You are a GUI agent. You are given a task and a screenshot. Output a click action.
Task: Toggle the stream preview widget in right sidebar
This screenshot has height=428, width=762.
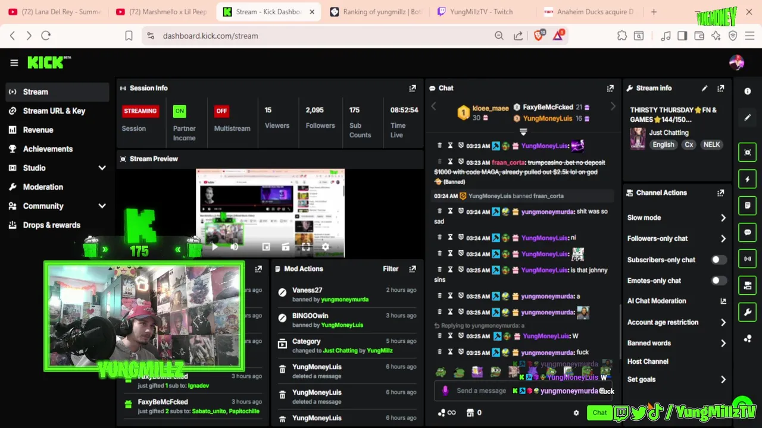748,152
